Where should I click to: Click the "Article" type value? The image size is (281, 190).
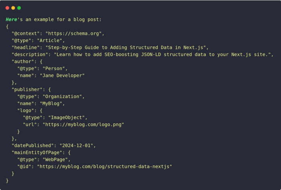[49, 40]
